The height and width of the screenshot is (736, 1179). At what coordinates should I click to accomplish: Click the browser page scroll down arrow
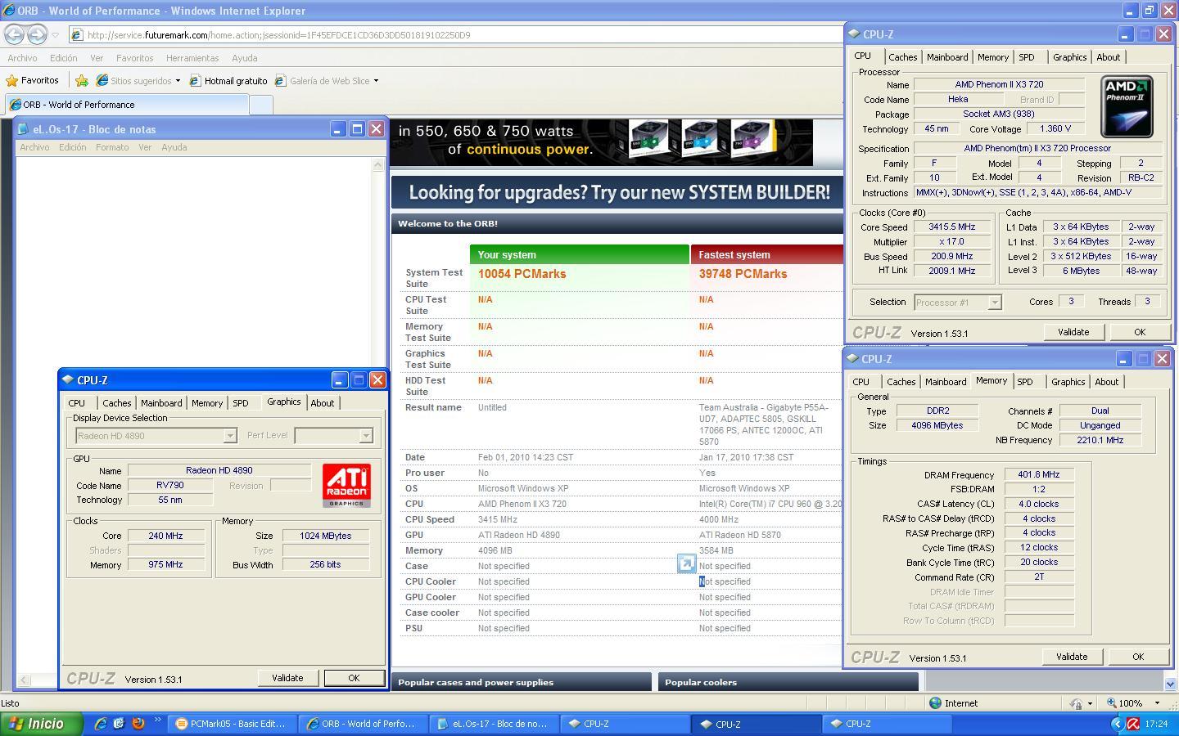coord(1170,684)
